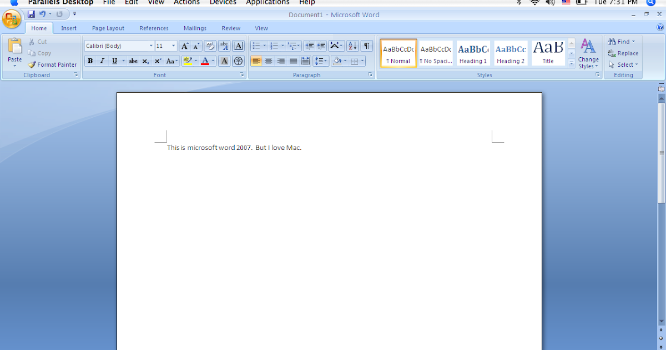Viewport: 666px width, 350px height.
Task: Apply highlight with the marker icon
Action: point(187,61)
